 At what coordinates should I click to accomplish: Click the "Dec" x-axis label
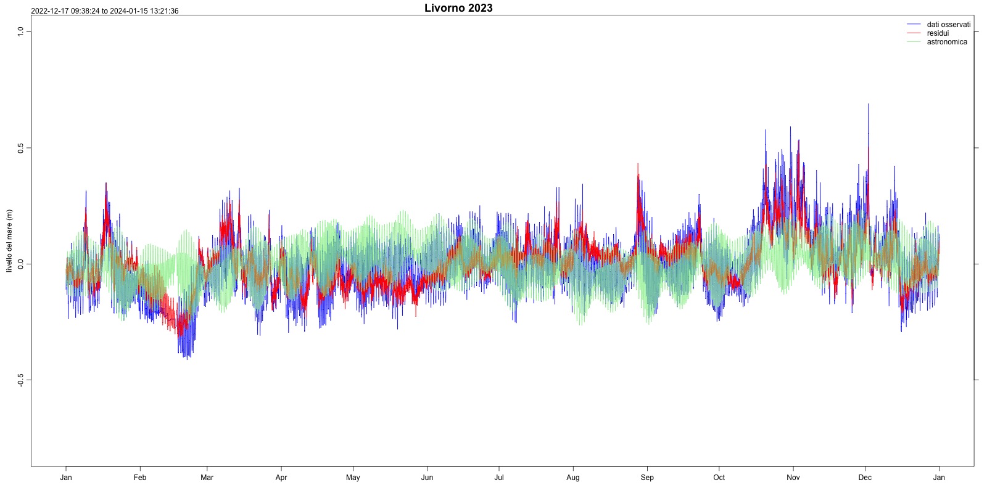[x=865, y=478]
